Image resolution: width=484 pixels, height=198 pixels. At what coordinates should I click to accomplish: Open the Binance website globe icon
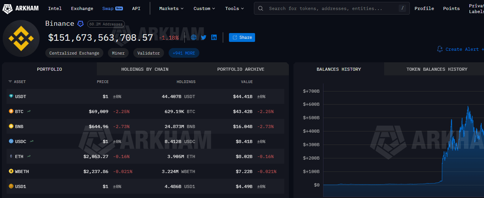(x=194, y=37)
